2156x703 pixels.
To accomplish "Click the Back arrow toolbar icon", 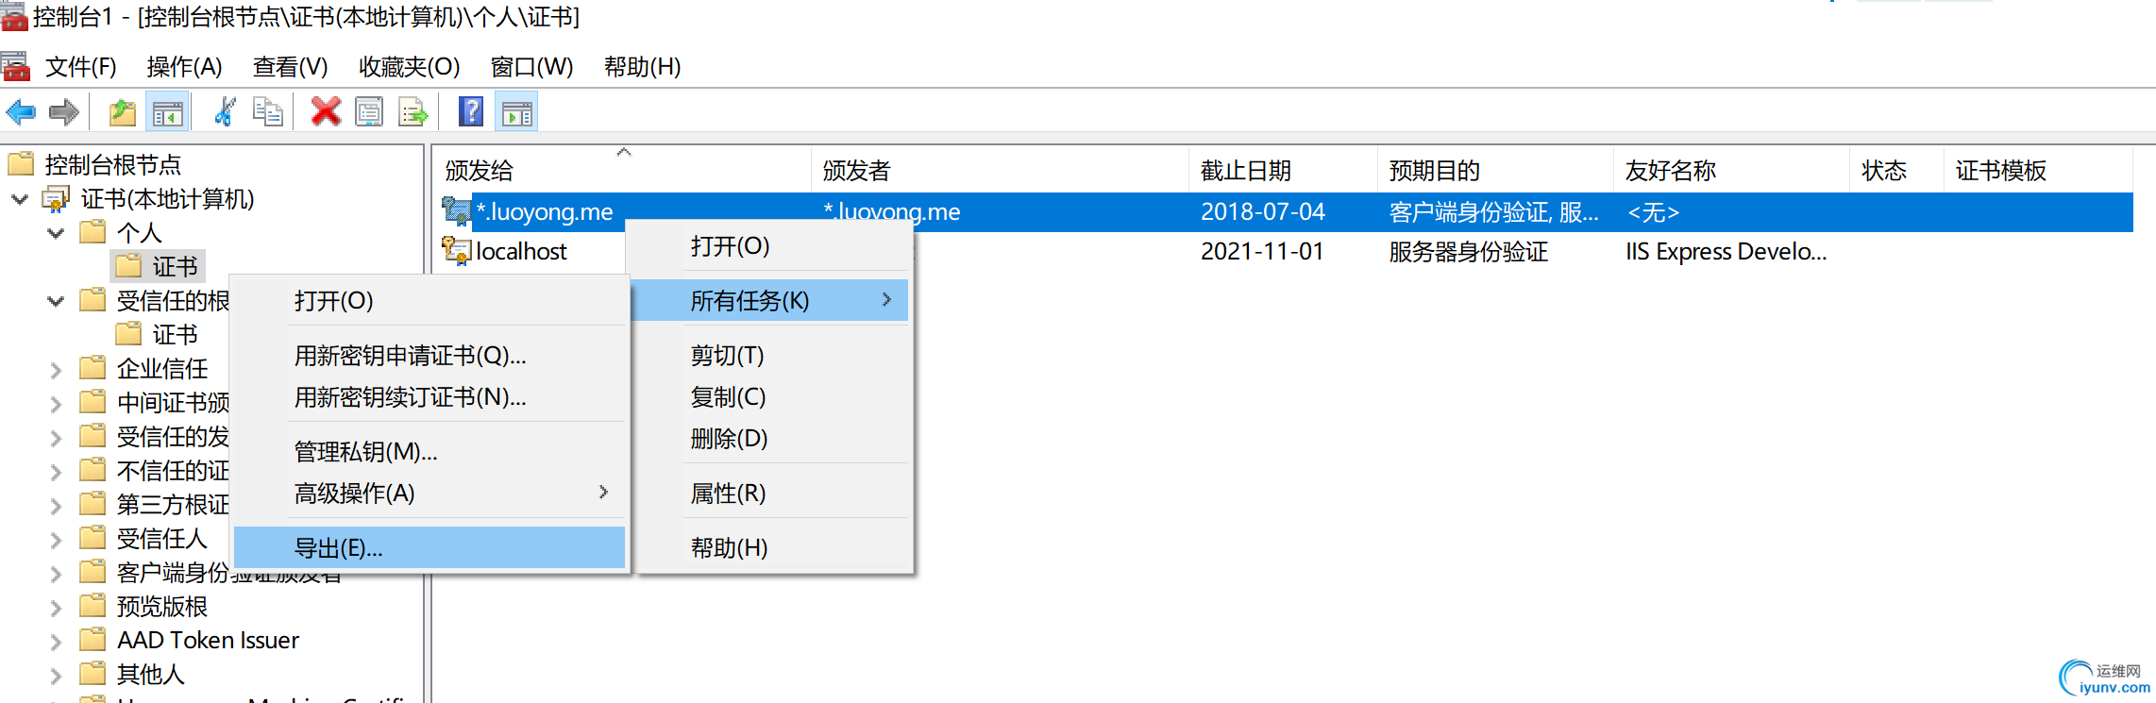I will click(21, 113).
